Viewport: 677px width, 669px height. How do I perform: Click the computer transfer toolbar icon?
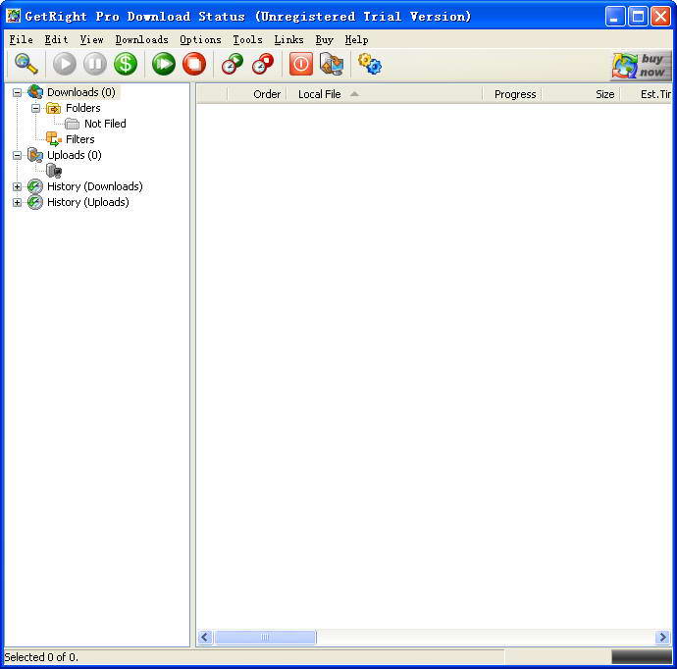332,65
